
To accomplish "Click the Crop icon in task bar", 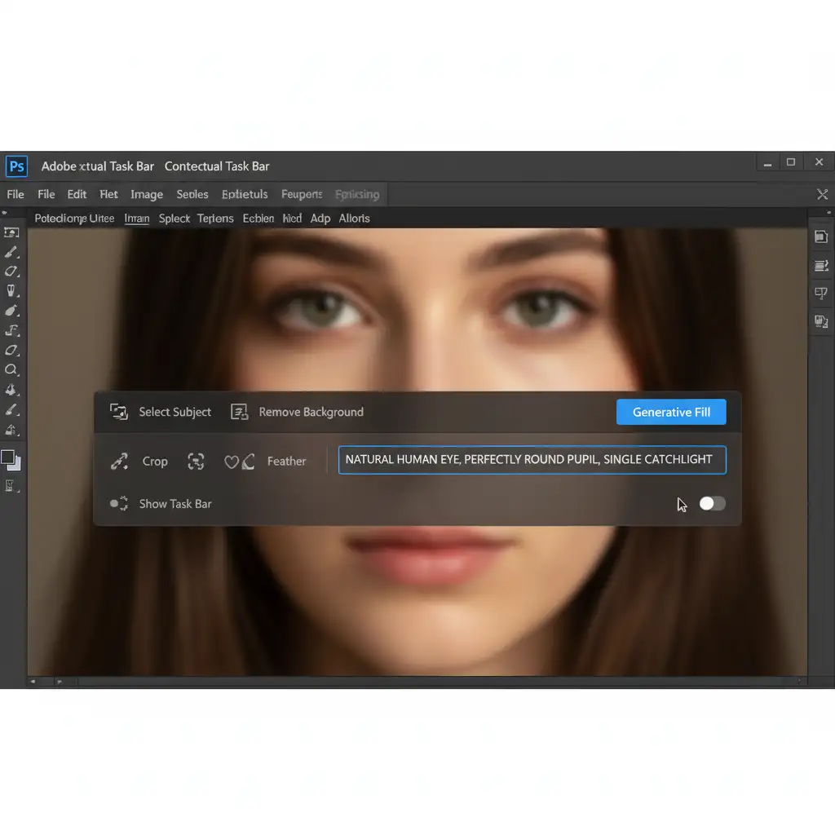I will (119, 462).
